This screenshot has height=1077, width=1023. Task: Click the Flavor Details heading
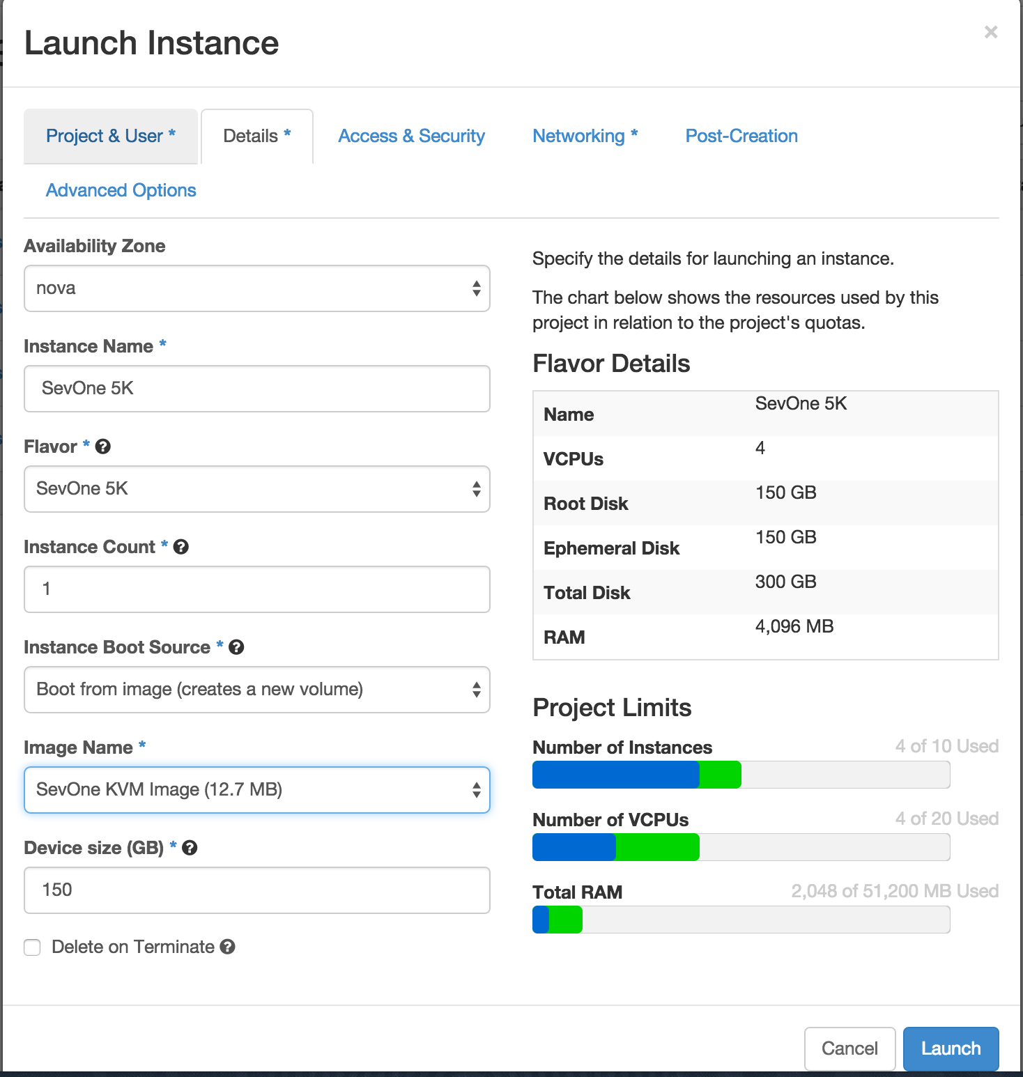pyautogui.click(x=611, y=364)
